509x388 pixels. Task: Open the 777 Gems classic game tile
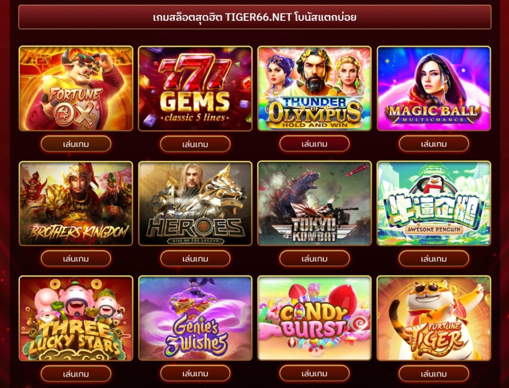pyautogui.click(x=195, y=89)
